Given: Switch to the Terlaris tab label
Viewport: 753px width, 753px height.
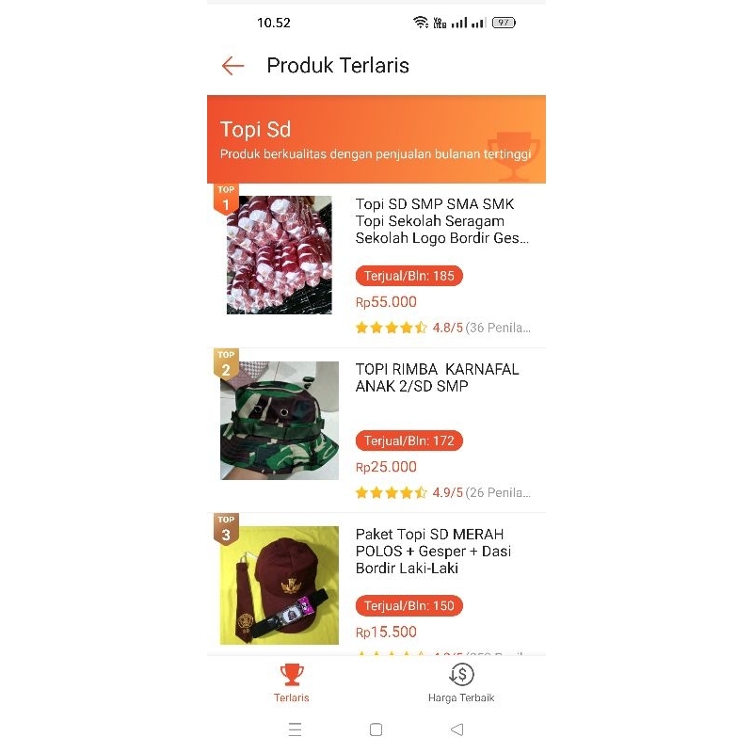Looking at the screenshot, I should tap(292, 697).
